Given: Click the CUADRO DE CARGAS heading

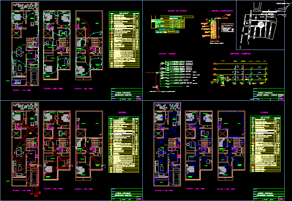Looking at the screenshot, I should pos(177,11).
